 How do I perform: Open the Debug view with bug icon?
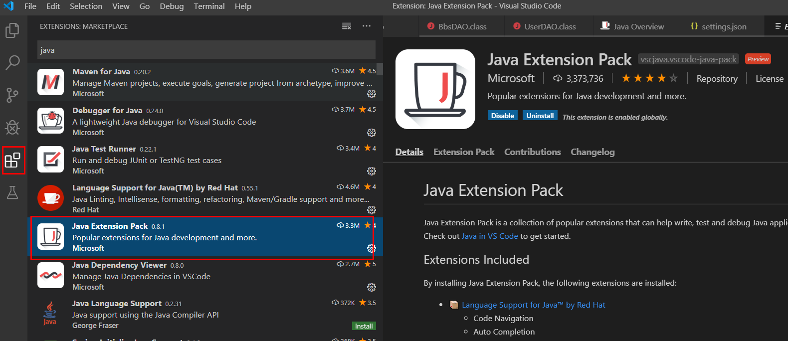[12, 128]
